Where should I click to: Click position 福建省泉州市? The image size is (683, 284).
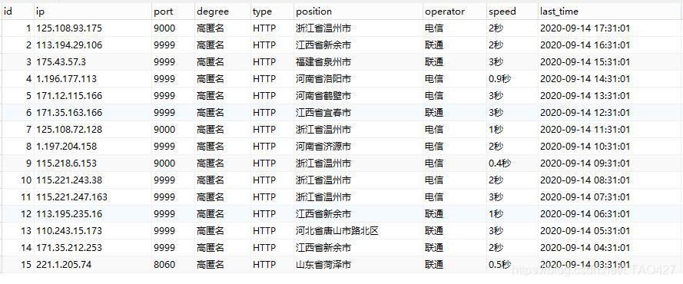tap(323, 62)
